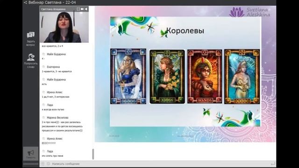Click the Cups queen card
Viewport: 299px width, 168px height.
(x=242, y=77)
